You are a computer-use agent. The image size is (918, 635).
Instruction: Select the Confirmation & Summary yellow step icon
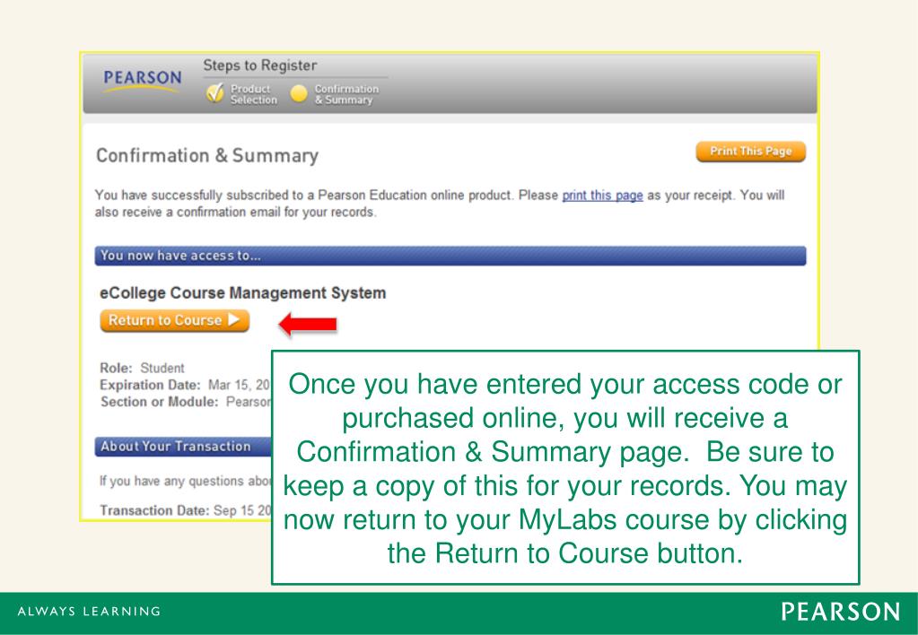coord(299,93)
